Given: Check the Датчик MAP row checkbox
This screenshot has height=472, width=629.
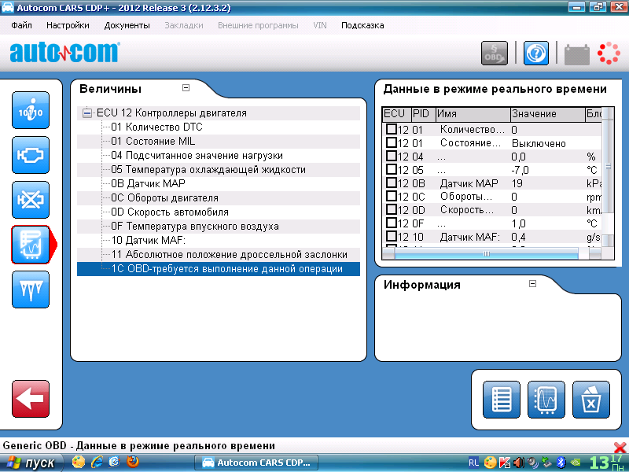Looking at the screenshot, I should click(391, 183).
